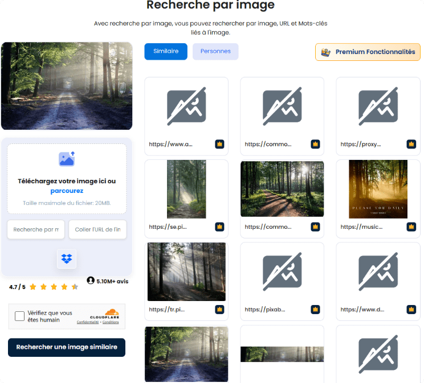This screenshot has width=424, height=383.
Task: Click crown icon next to https://se.pi... result
Action: click(x=219, y=227)
